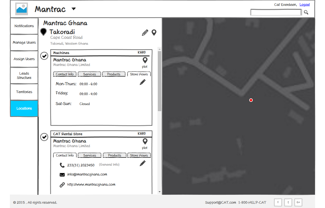The height and width of the screenshot is (208, 325).
Task: Toggle the Machines card check circle
Action: click(44, 56)
